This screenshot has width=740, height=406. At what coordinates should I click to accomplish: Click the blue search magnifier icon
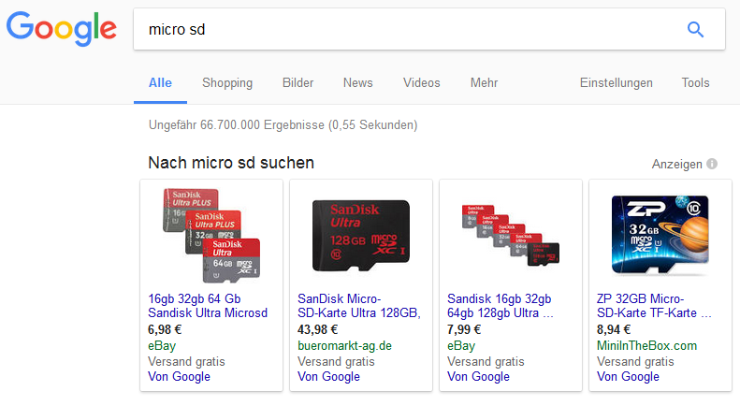tap(695, 29)
